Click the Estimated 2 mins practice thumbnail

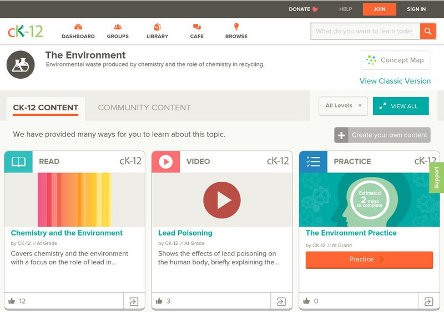[x=369, y=200]
